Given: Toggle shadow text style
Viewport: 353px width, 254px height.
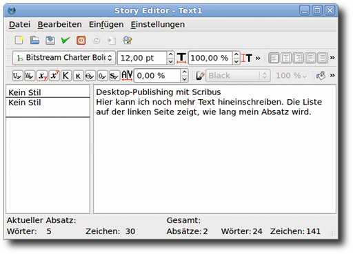Looking at the screenshot, I should tap(114, 76).
